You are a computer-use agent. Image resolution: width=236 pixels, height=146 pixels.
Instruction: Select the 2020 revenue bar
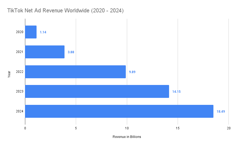click(31, 32)
